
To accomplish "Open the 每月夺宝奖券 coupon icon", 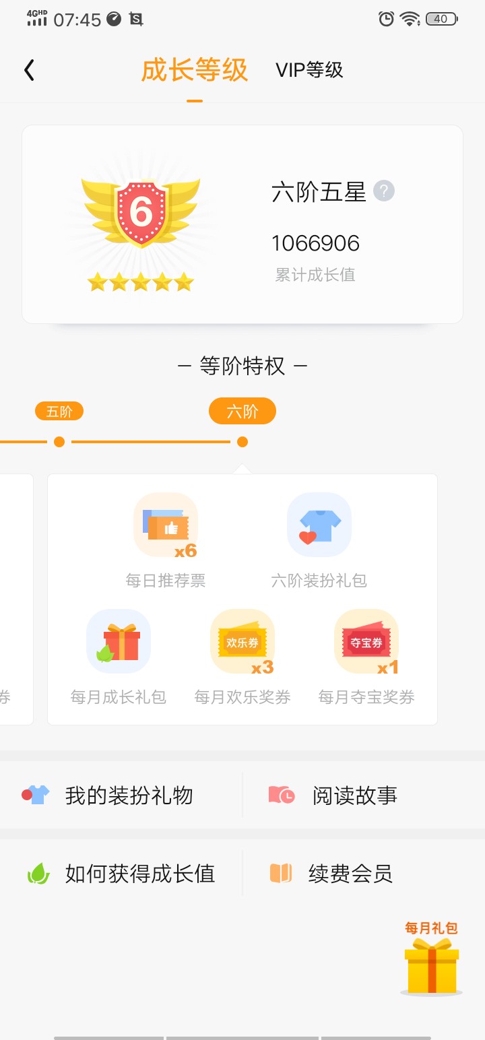I will coord(366,641).
